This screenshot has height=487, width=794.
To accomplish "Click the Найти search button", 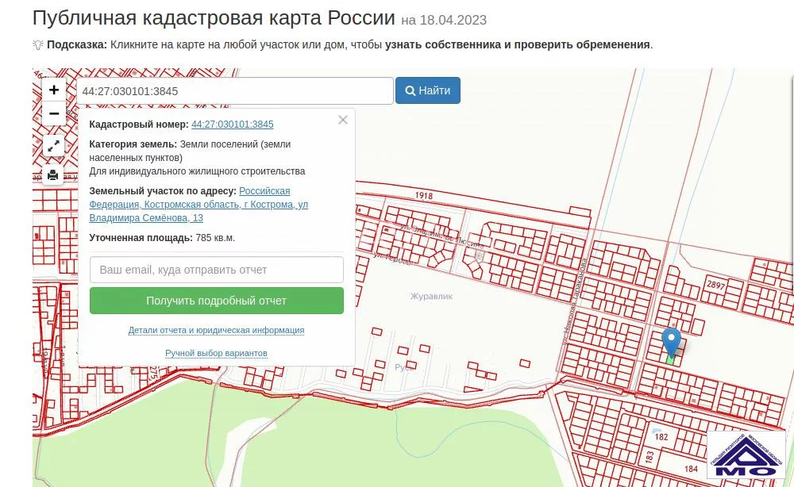I will (x=428, y=90).
